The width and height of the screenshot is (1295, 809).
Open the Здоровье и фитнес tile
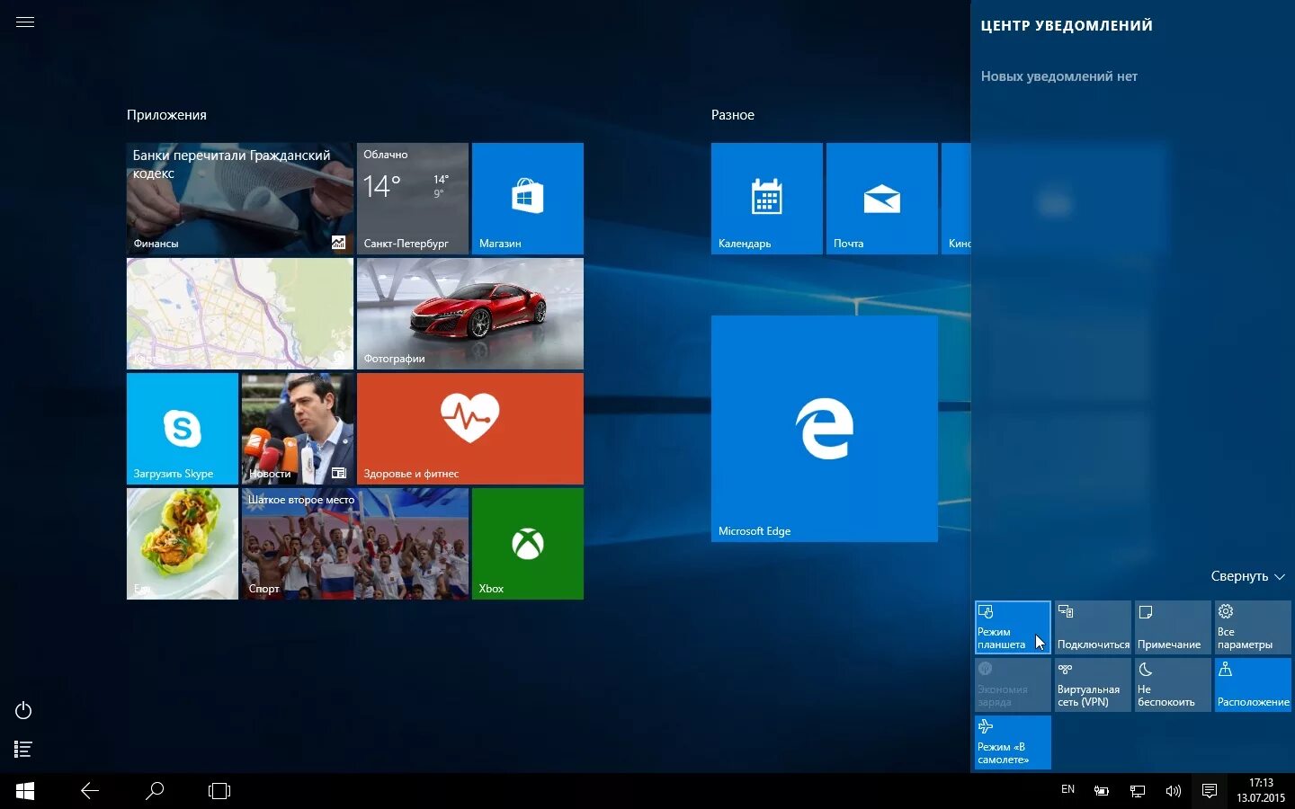pos(470,429)
